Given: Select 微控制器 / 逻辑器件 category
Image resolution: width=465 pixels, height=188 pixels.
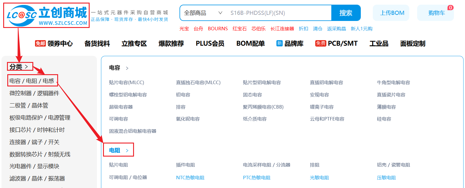Looking at the screenshot, I should tap(34, 93).
